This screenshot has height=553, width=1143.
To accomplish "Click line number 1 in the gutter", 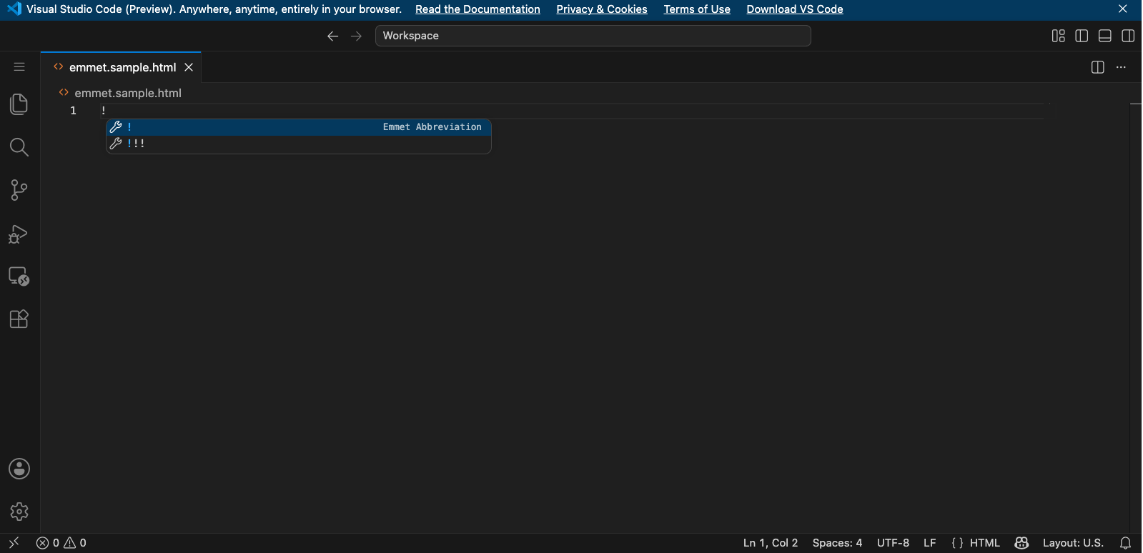I will click(x=73, y=111).
